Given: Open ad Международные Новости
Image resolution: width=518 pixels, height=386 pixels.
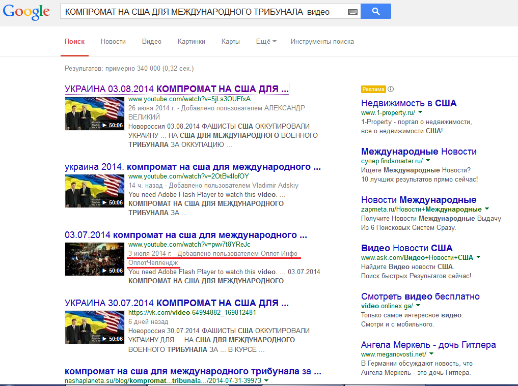Looking at the screenshot, I should [x=419, y=152].
